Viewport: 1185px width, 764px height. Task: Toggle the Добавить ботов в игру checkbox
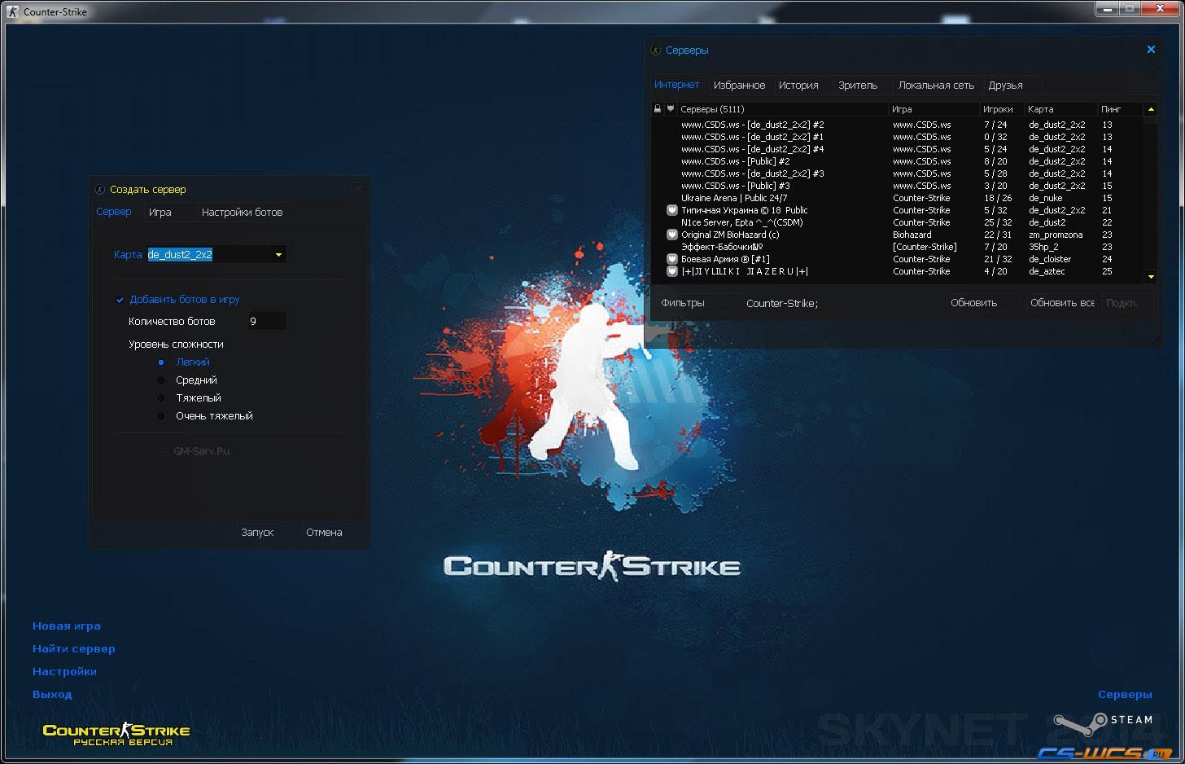click(x=120, y=300)
